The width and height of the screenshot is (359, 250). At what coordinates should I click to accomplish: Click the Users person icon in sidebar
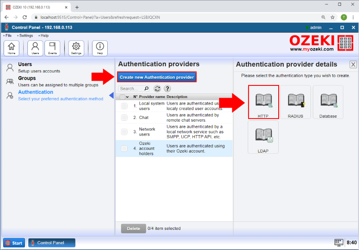pos(10,68)
